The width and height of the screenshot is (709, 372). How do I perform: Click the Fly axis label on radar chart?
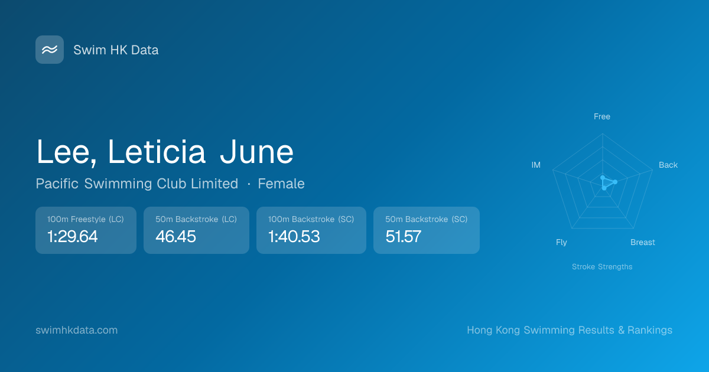(x=561, y=242)
